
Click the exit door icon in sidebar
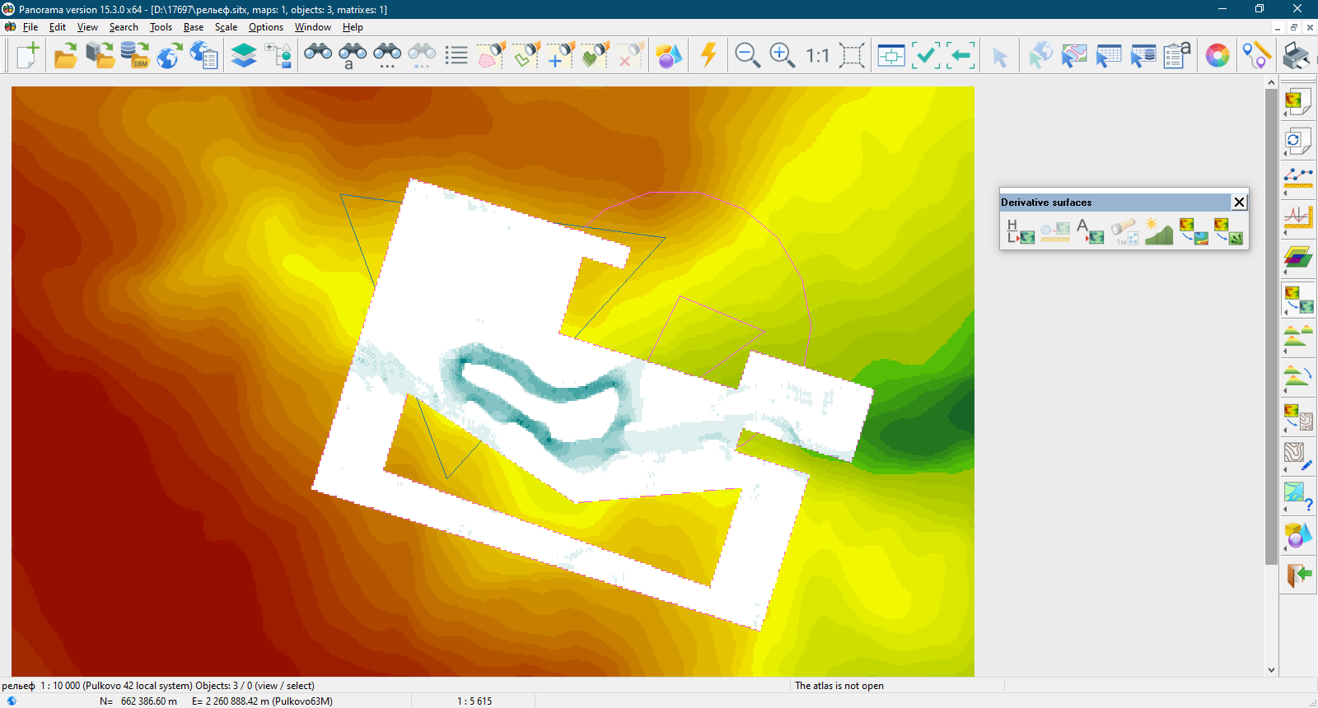(x=1298, y=574)
